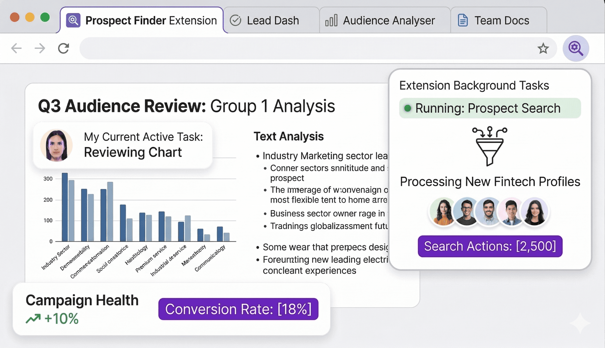The width and height of the screenshot is (605, 348).
Task: Click the magnifier icon on Prospect Finder tab
Action: tap(73, 20)
